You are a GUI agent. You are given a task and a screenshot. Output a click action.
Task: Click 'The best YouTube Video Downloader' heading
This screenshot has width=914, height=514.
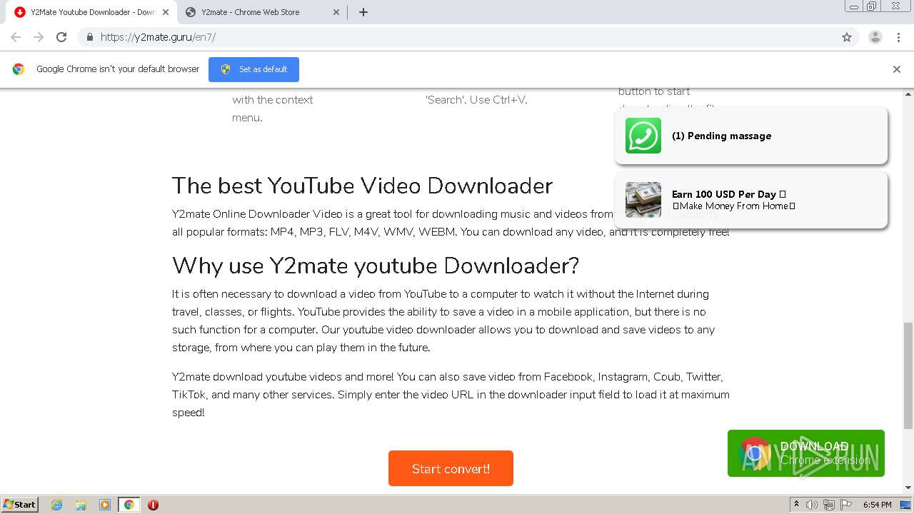[363, 186]
